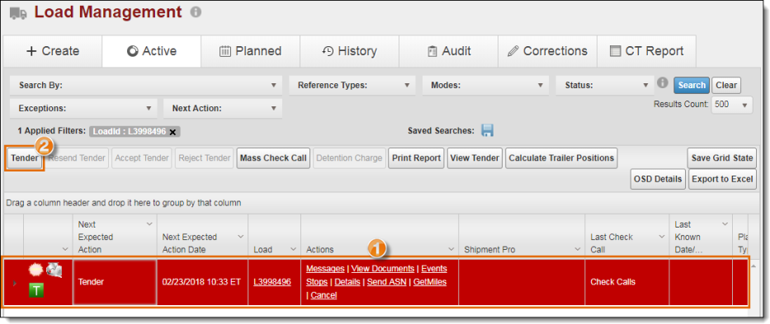Switch to the History tab

[350, 51]
